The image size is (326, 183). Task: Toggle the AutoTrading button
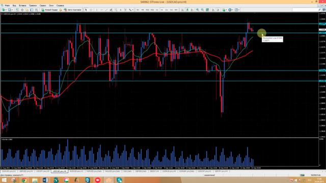tap(72, 10)
